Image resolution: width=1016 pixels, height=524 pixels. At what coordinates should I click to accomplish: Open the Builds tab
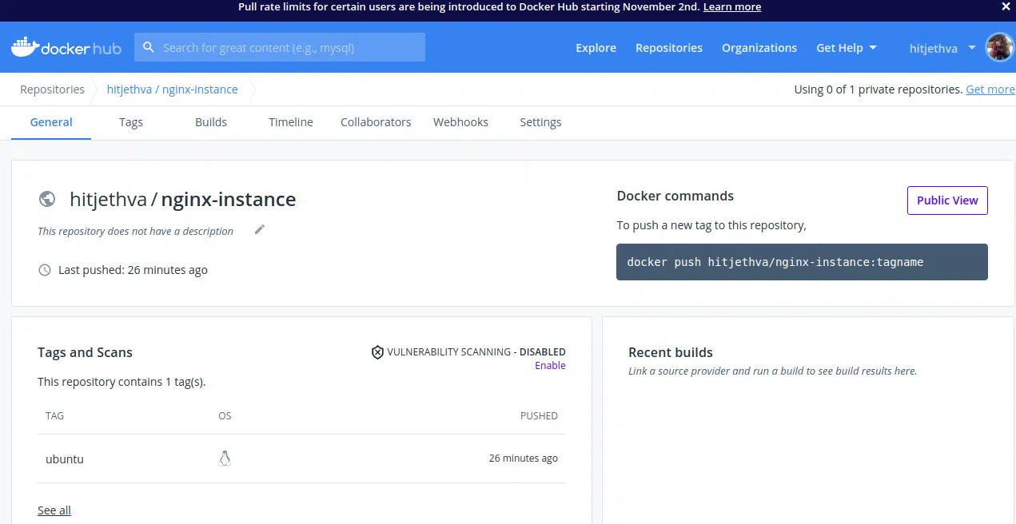(x=211, y=122)
